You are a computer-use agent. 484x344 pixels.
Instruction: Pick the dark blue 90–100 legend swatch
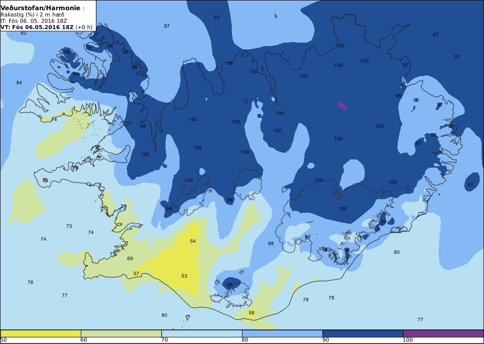pos(363,333)
